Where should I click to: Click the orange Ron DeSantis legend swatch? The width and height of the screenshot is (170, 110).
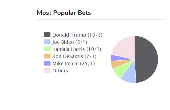click(x=47, y=56)
